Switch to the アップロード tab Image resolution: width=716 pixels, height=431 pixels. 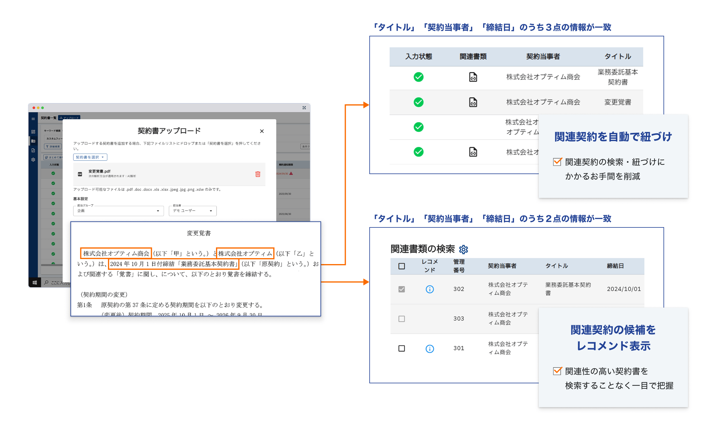(x=69, y=117)
